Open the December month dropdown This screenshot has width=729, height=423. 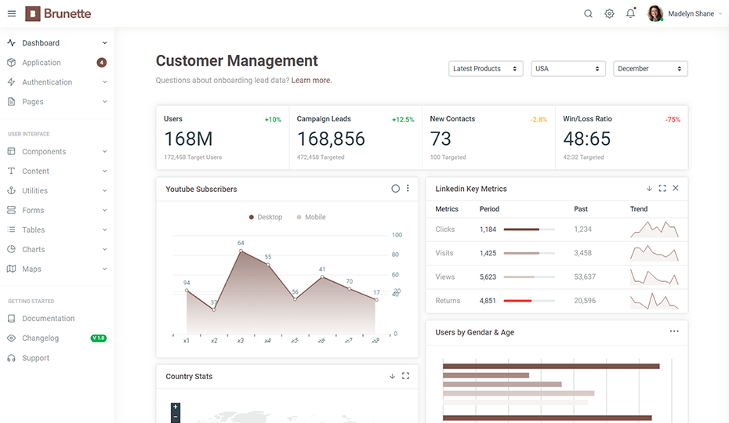[651, 68]
